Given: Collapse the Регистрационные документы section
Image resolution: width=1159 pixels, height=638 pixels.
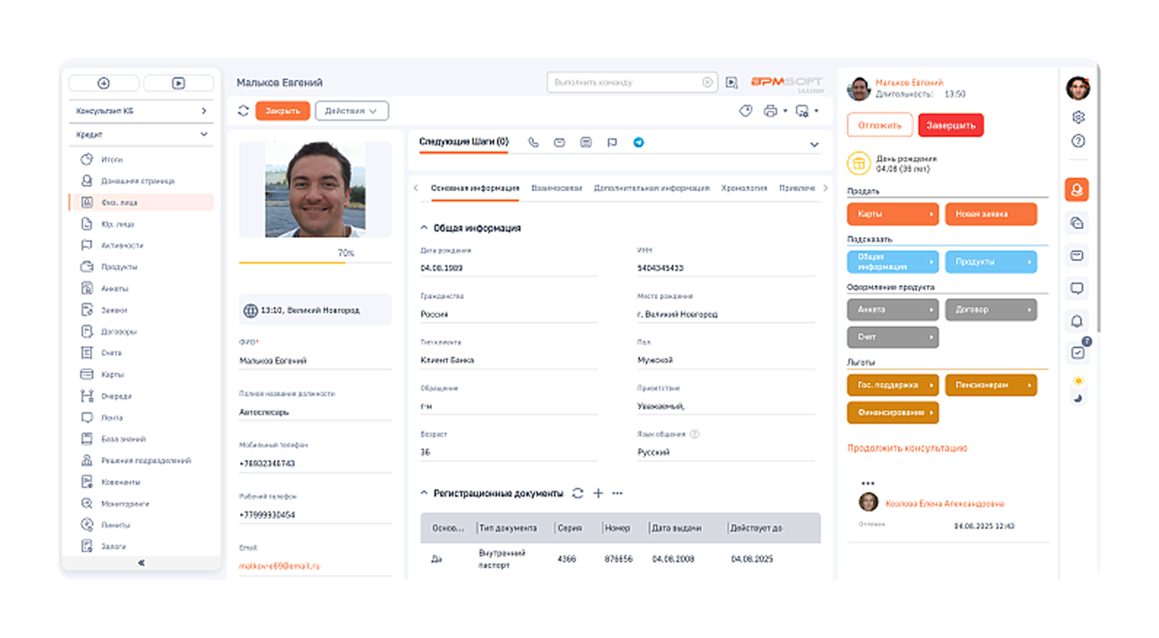Looking at the screenshot, I should click(x=424, y=493).
